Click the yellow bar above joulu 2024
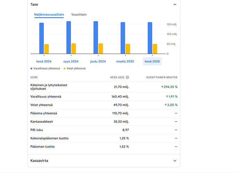Viewport: 238px width, 173px height. coord(101,49)
